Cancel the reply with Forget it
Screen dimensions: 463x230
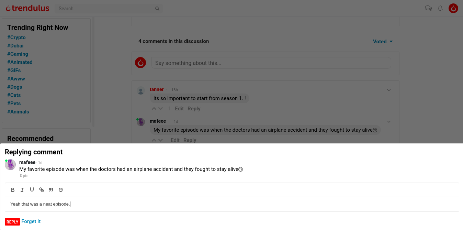click(31, 221)
